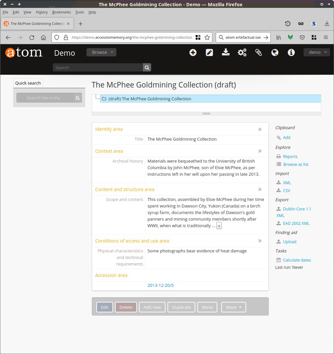Open the demo user dropdown
This screenshot has width=334, height=354.
[x=317, y=52]
